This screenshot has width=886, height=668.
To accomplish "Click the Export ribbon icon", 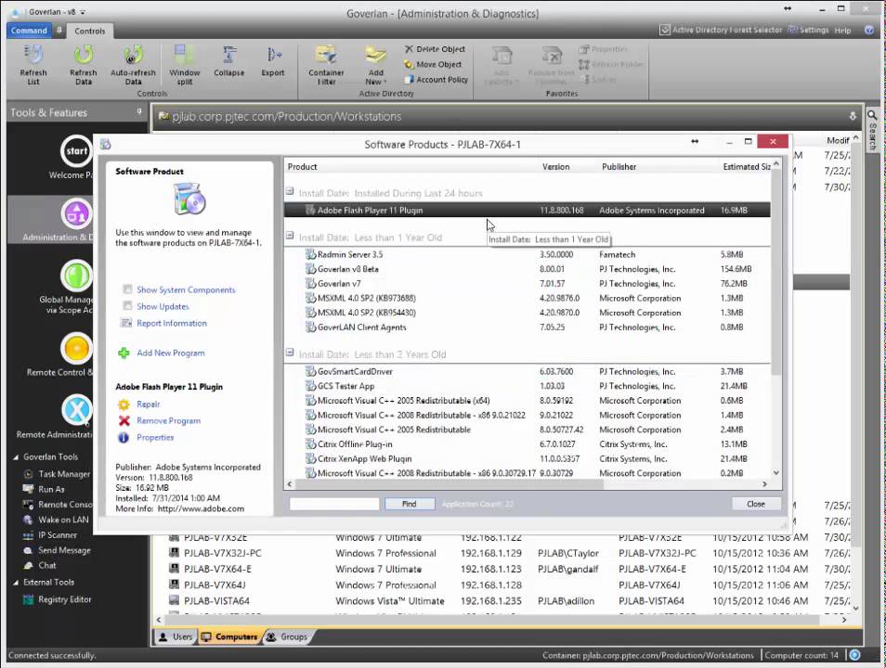I will pos(273,61).
